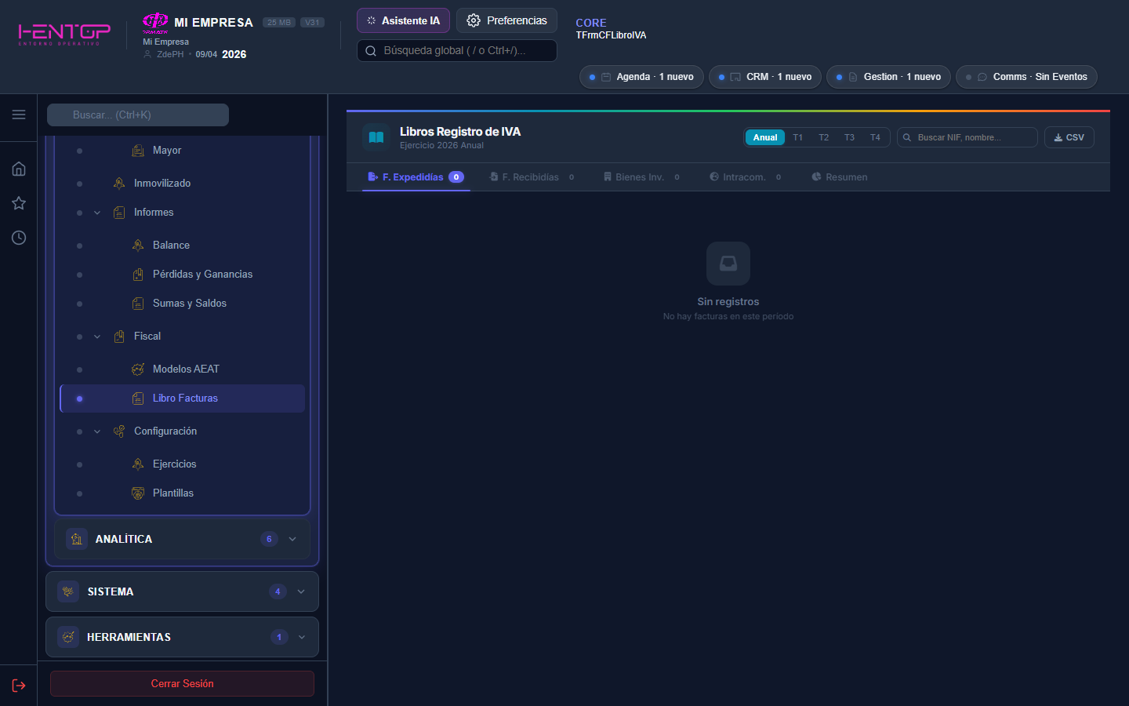The image size is (1129, 706).
Task: Open the Home icon in left rail
Action: [19, 169]
